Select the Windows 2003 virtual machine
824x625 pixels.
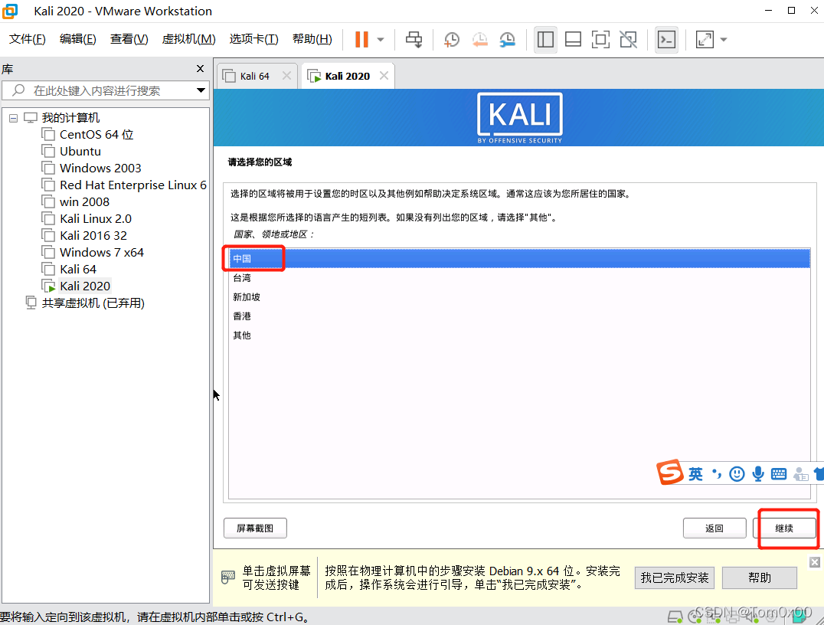[100, 169]
